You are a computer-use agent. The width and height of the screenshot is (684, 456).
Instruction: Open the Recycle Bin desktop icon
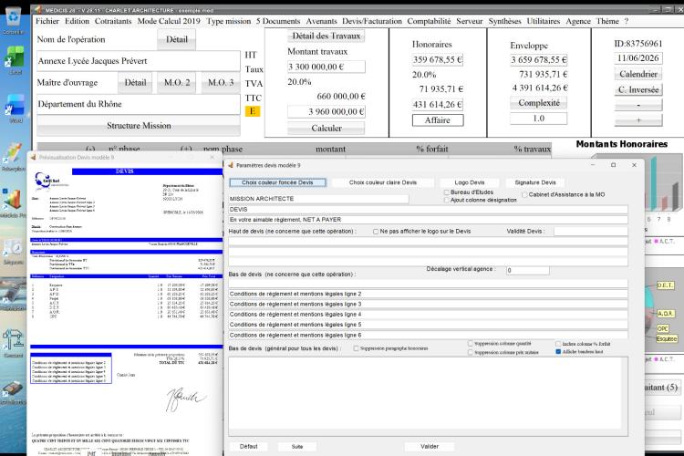click(14, 20)
